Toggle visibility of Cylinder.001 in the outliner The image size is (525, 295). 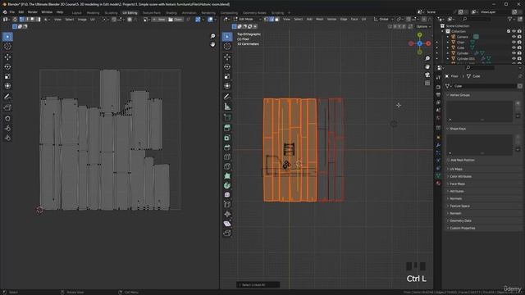pos(514,58)
